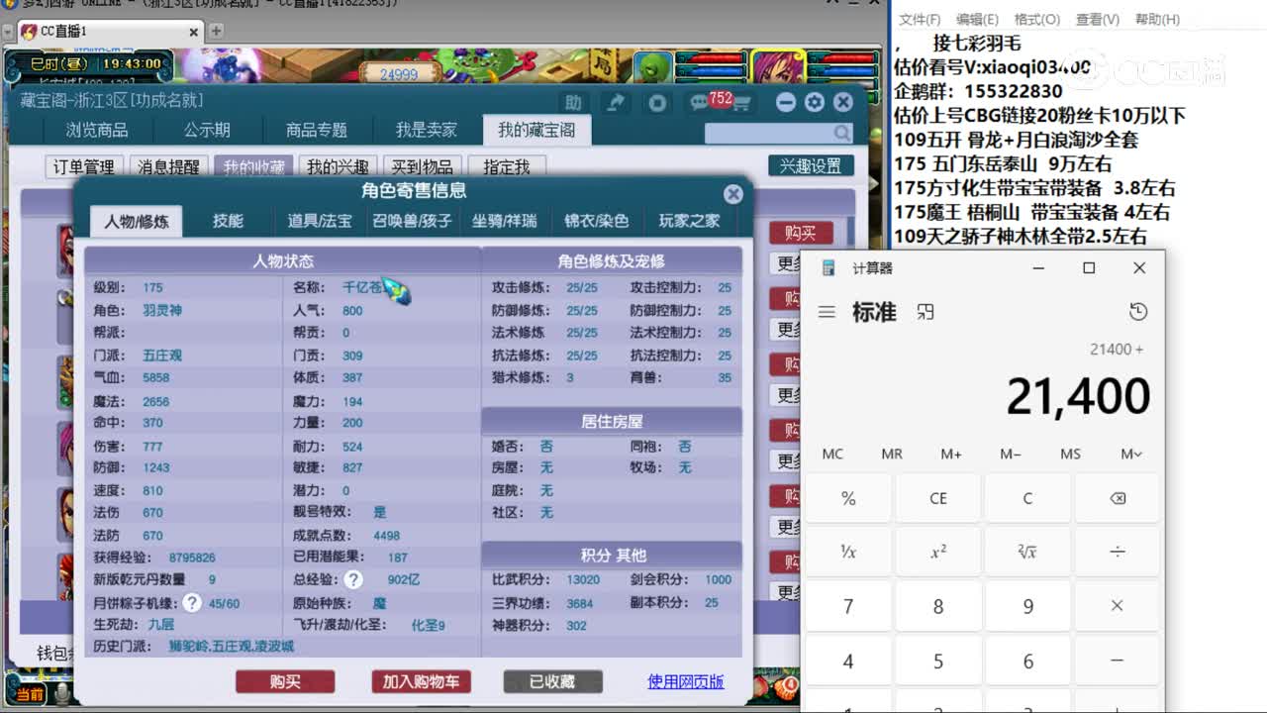This screenshot has height=713, width=1267.
Task: Click the 藏宝阁 search input field
Action: [x=772, y=133]
